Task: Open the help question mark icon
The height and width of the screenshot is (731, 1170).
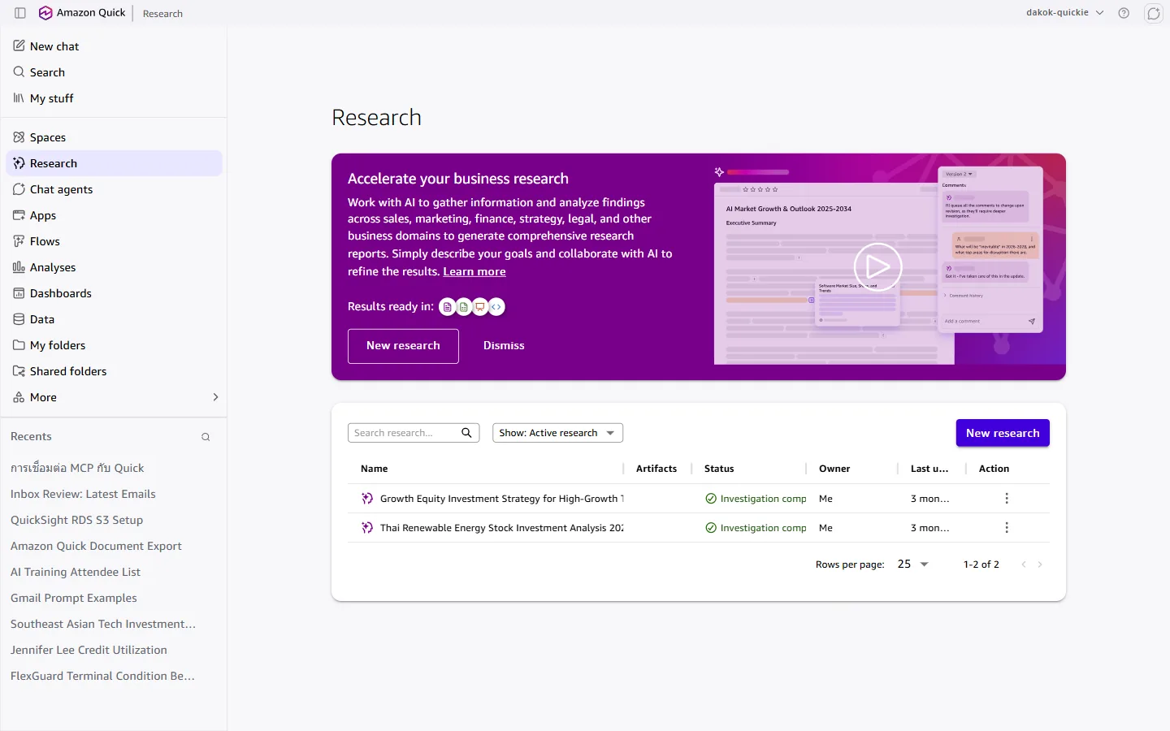Action: tap(1124, 13)
